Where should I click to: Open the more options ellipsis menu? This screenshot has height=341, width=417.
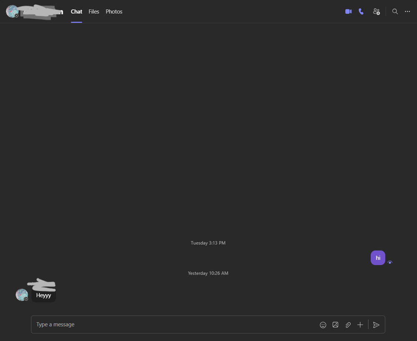coord(407,11)
